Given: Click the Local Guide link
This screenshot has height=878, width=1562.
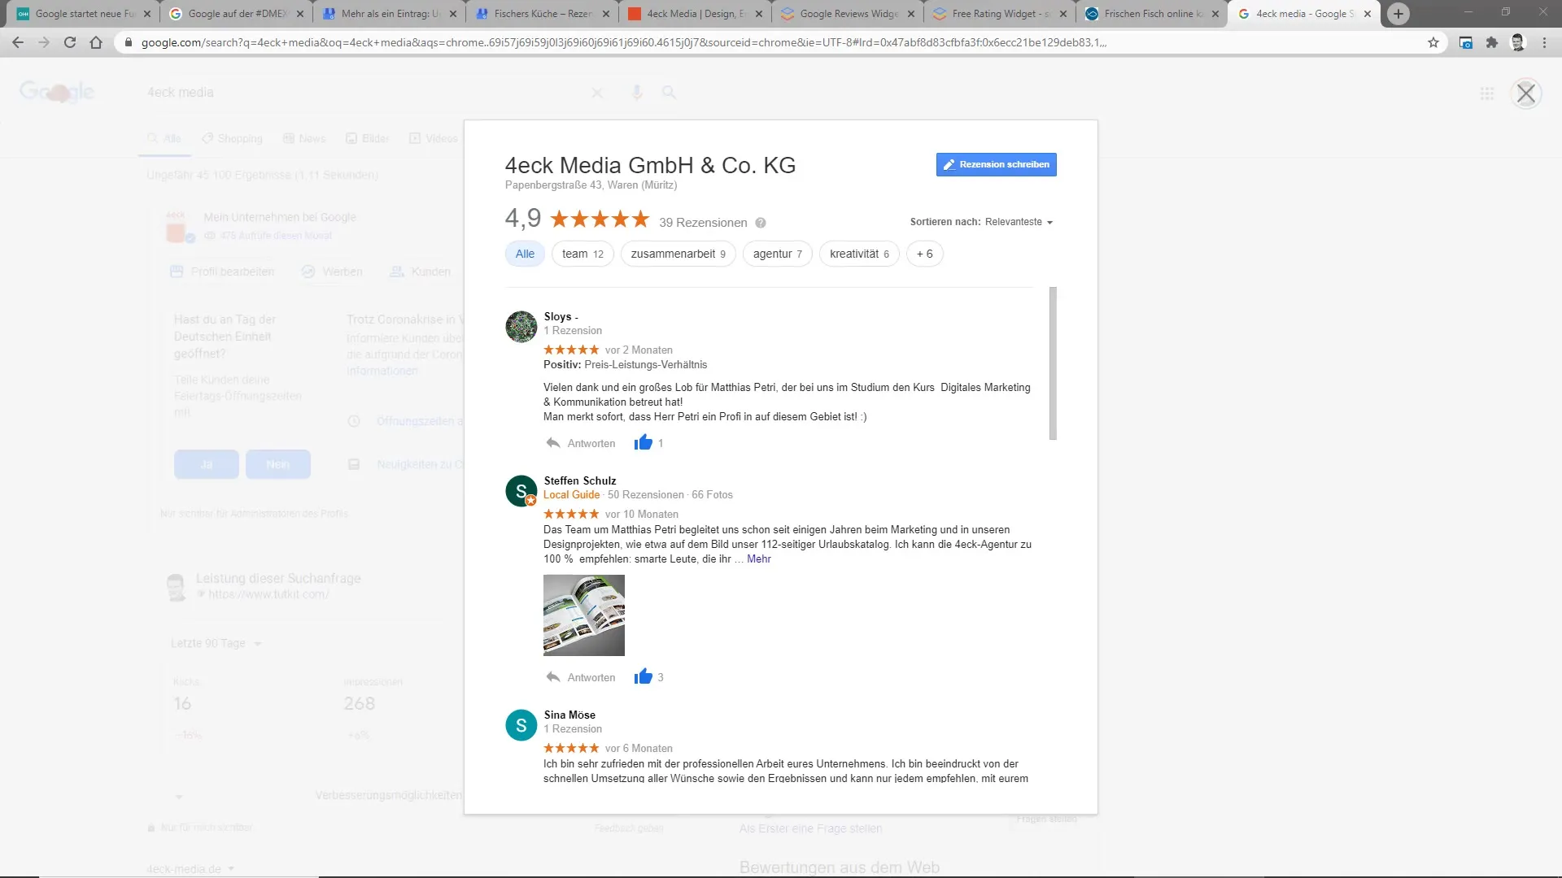Looking at the screenshot, I should pos(571,494).
